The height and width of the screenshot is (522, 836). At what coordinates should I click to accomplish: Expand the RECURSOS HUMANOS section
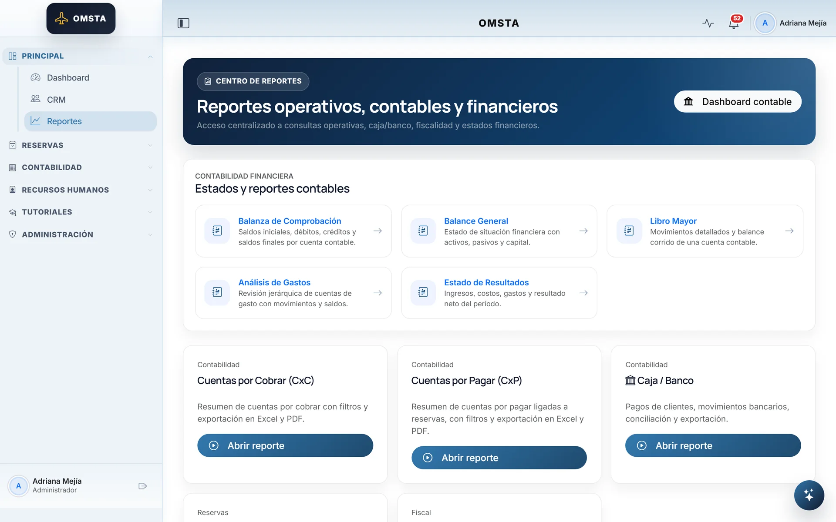pos(81,190)
